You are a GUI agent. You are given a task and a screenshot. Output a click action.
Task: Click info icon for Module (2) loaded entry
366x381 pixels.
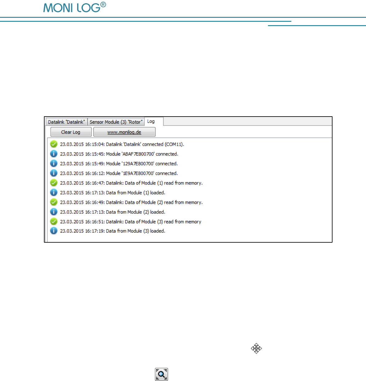(54, 212)
